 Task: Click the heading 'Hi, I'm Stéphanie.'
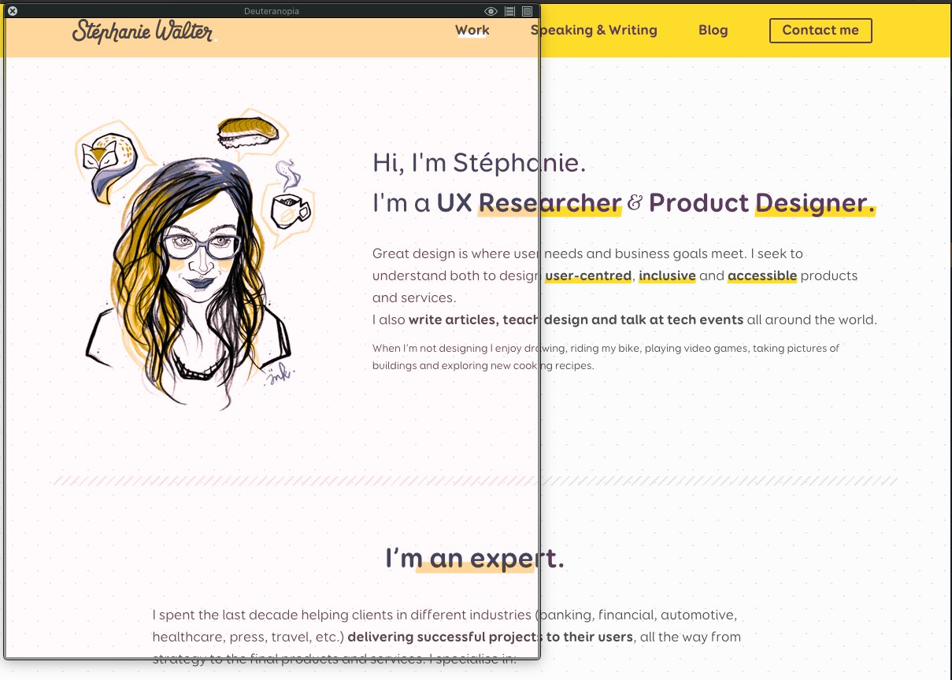coord(480,163)
